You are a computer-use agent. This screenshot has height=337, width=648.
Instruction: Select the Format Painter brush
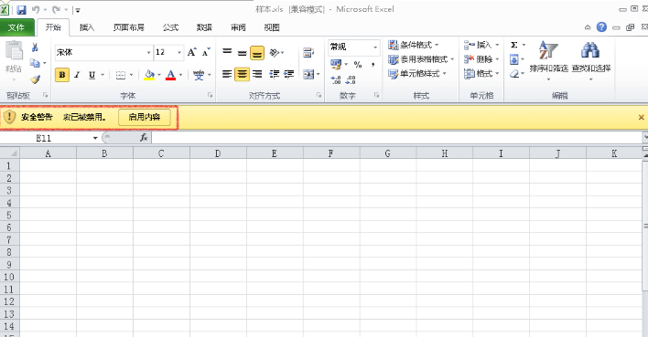[35, 79]
